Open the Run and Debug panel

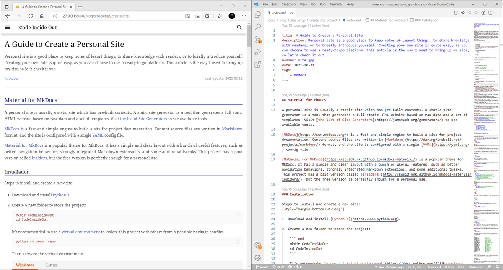(257, 52)
